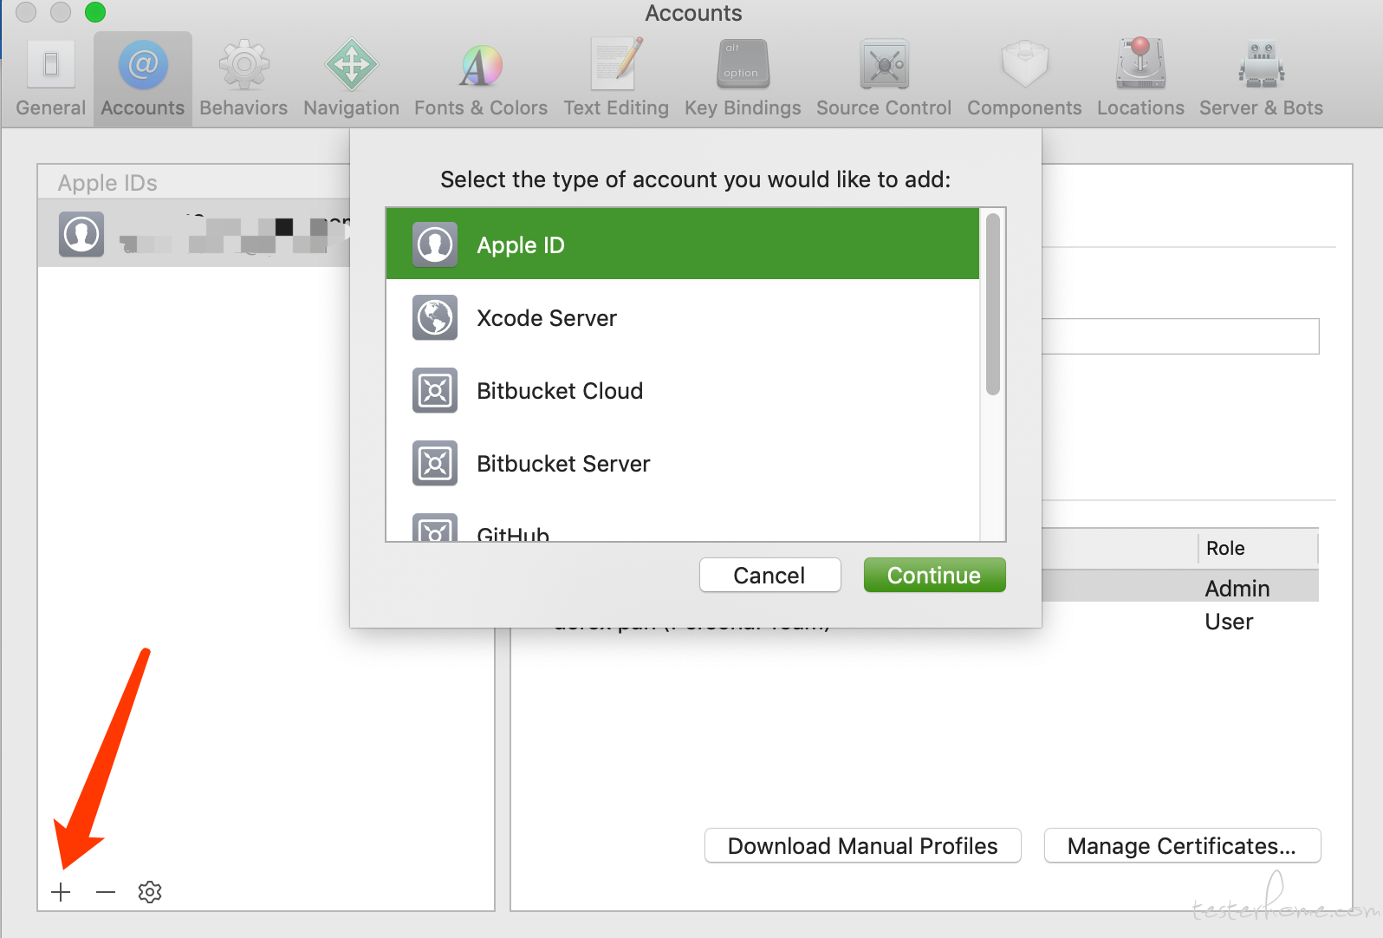Choose Xcode Server account type

[x=683, y=317]
